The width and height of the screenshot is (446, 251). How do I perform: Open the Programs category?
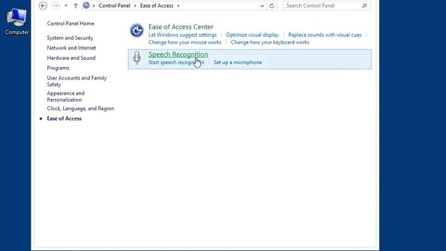(58, 68)
